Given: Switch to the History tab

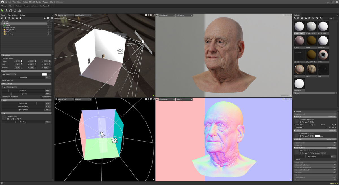Looking at the screenshot, I should tap(23, 15).
